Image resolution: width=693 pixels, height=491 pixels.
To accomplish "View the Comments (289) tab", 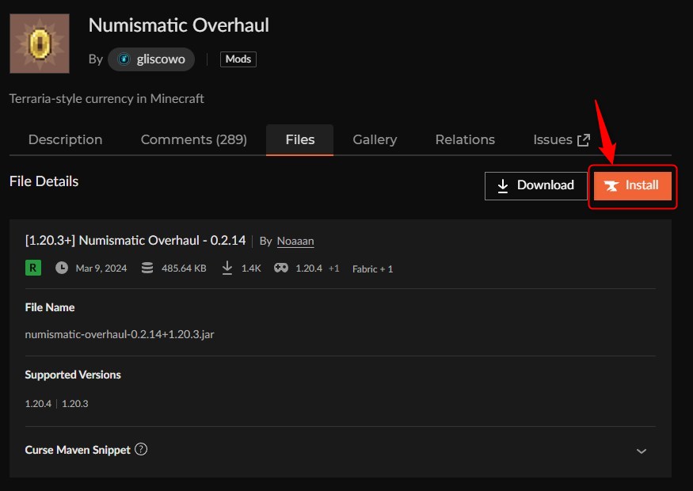I will 193,139.
